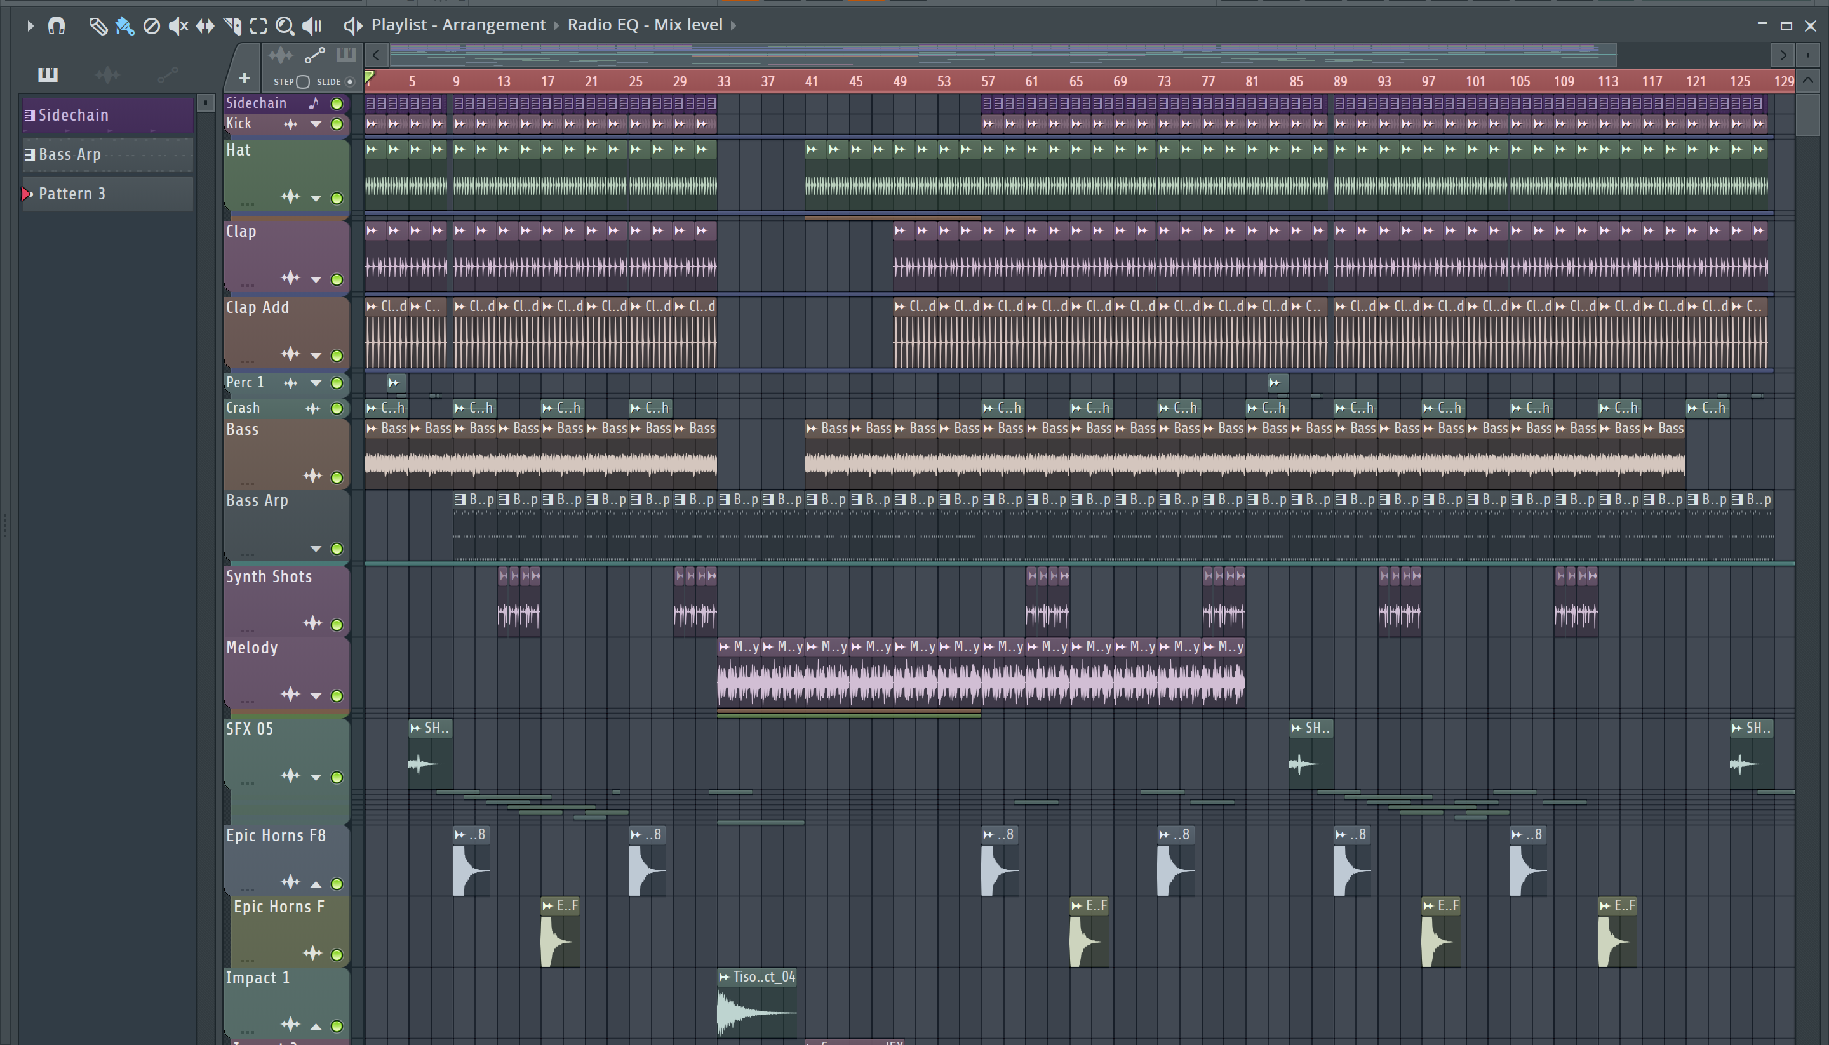Mute the Clap track

tap(337, 279)
